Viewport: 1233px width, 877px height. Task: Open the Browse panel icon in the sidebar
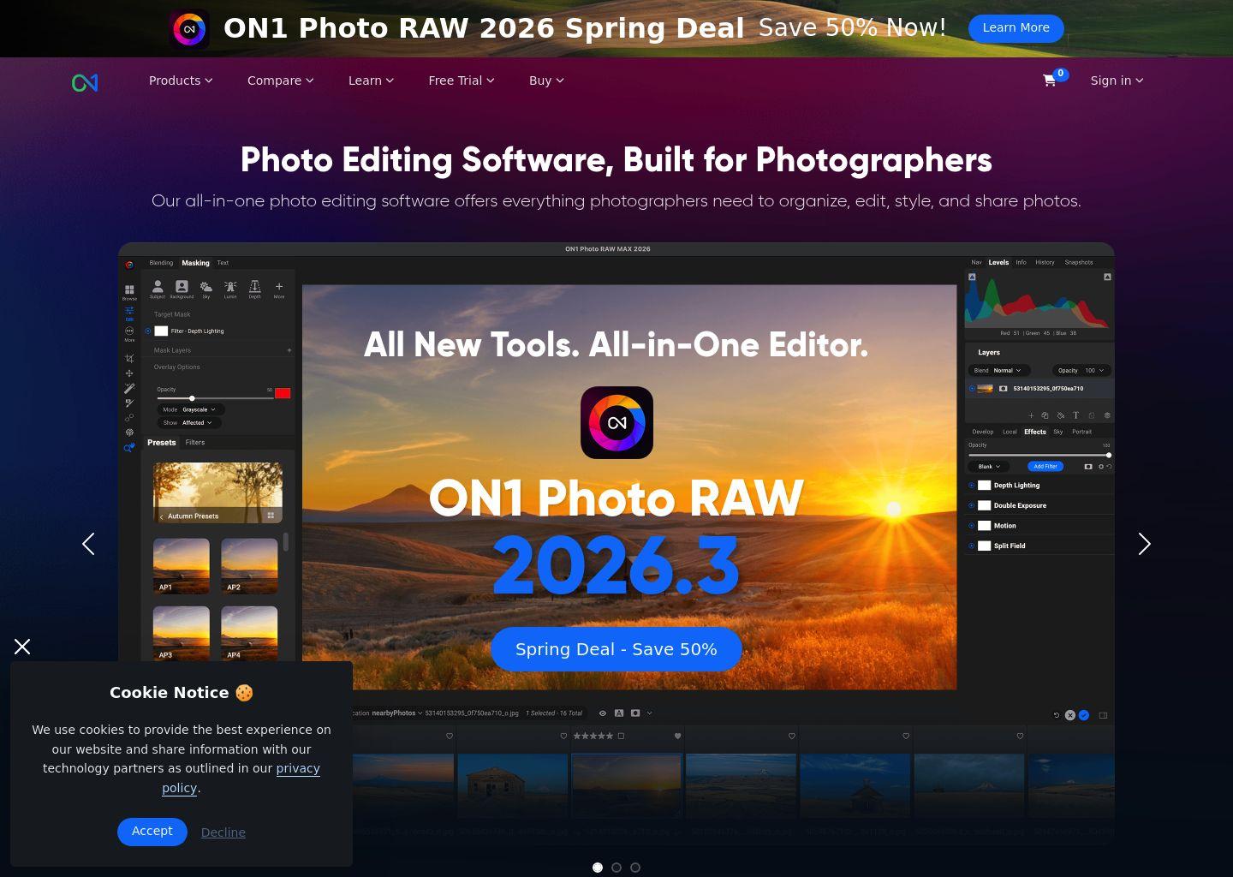tap(129, 290)
